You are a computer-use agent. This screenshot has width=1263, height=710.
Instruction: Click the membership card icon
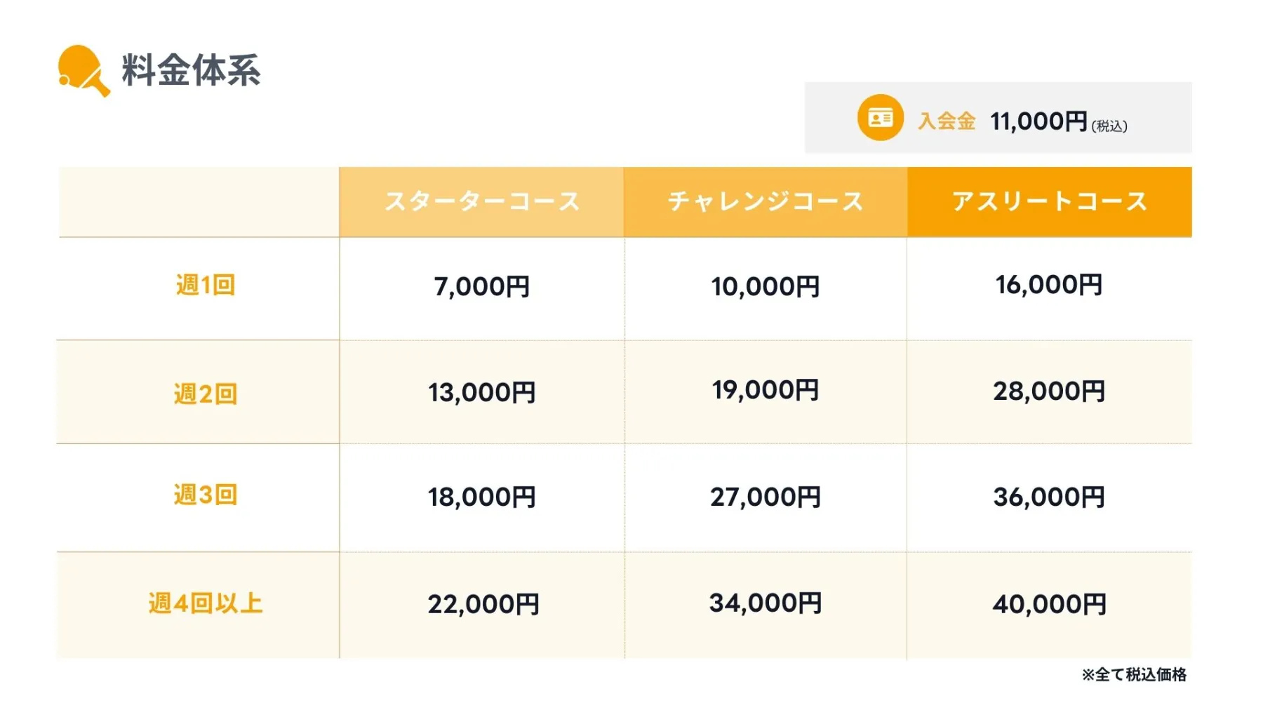[x=880, y=118]
